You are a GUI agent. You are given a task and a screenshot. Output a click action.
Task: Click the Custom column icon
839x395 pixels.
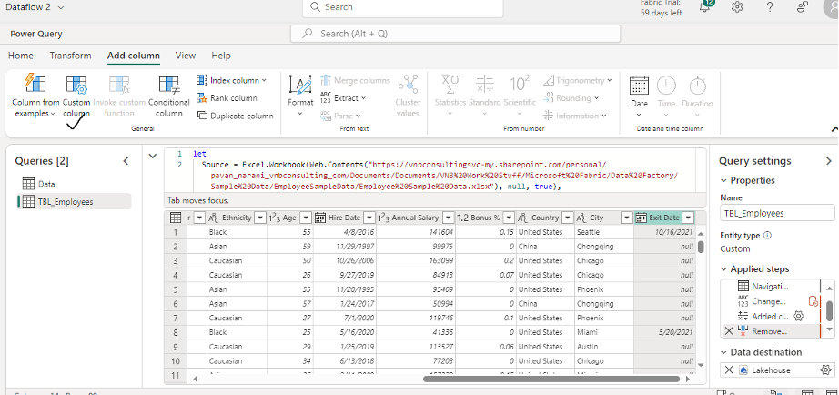[76, 85]
